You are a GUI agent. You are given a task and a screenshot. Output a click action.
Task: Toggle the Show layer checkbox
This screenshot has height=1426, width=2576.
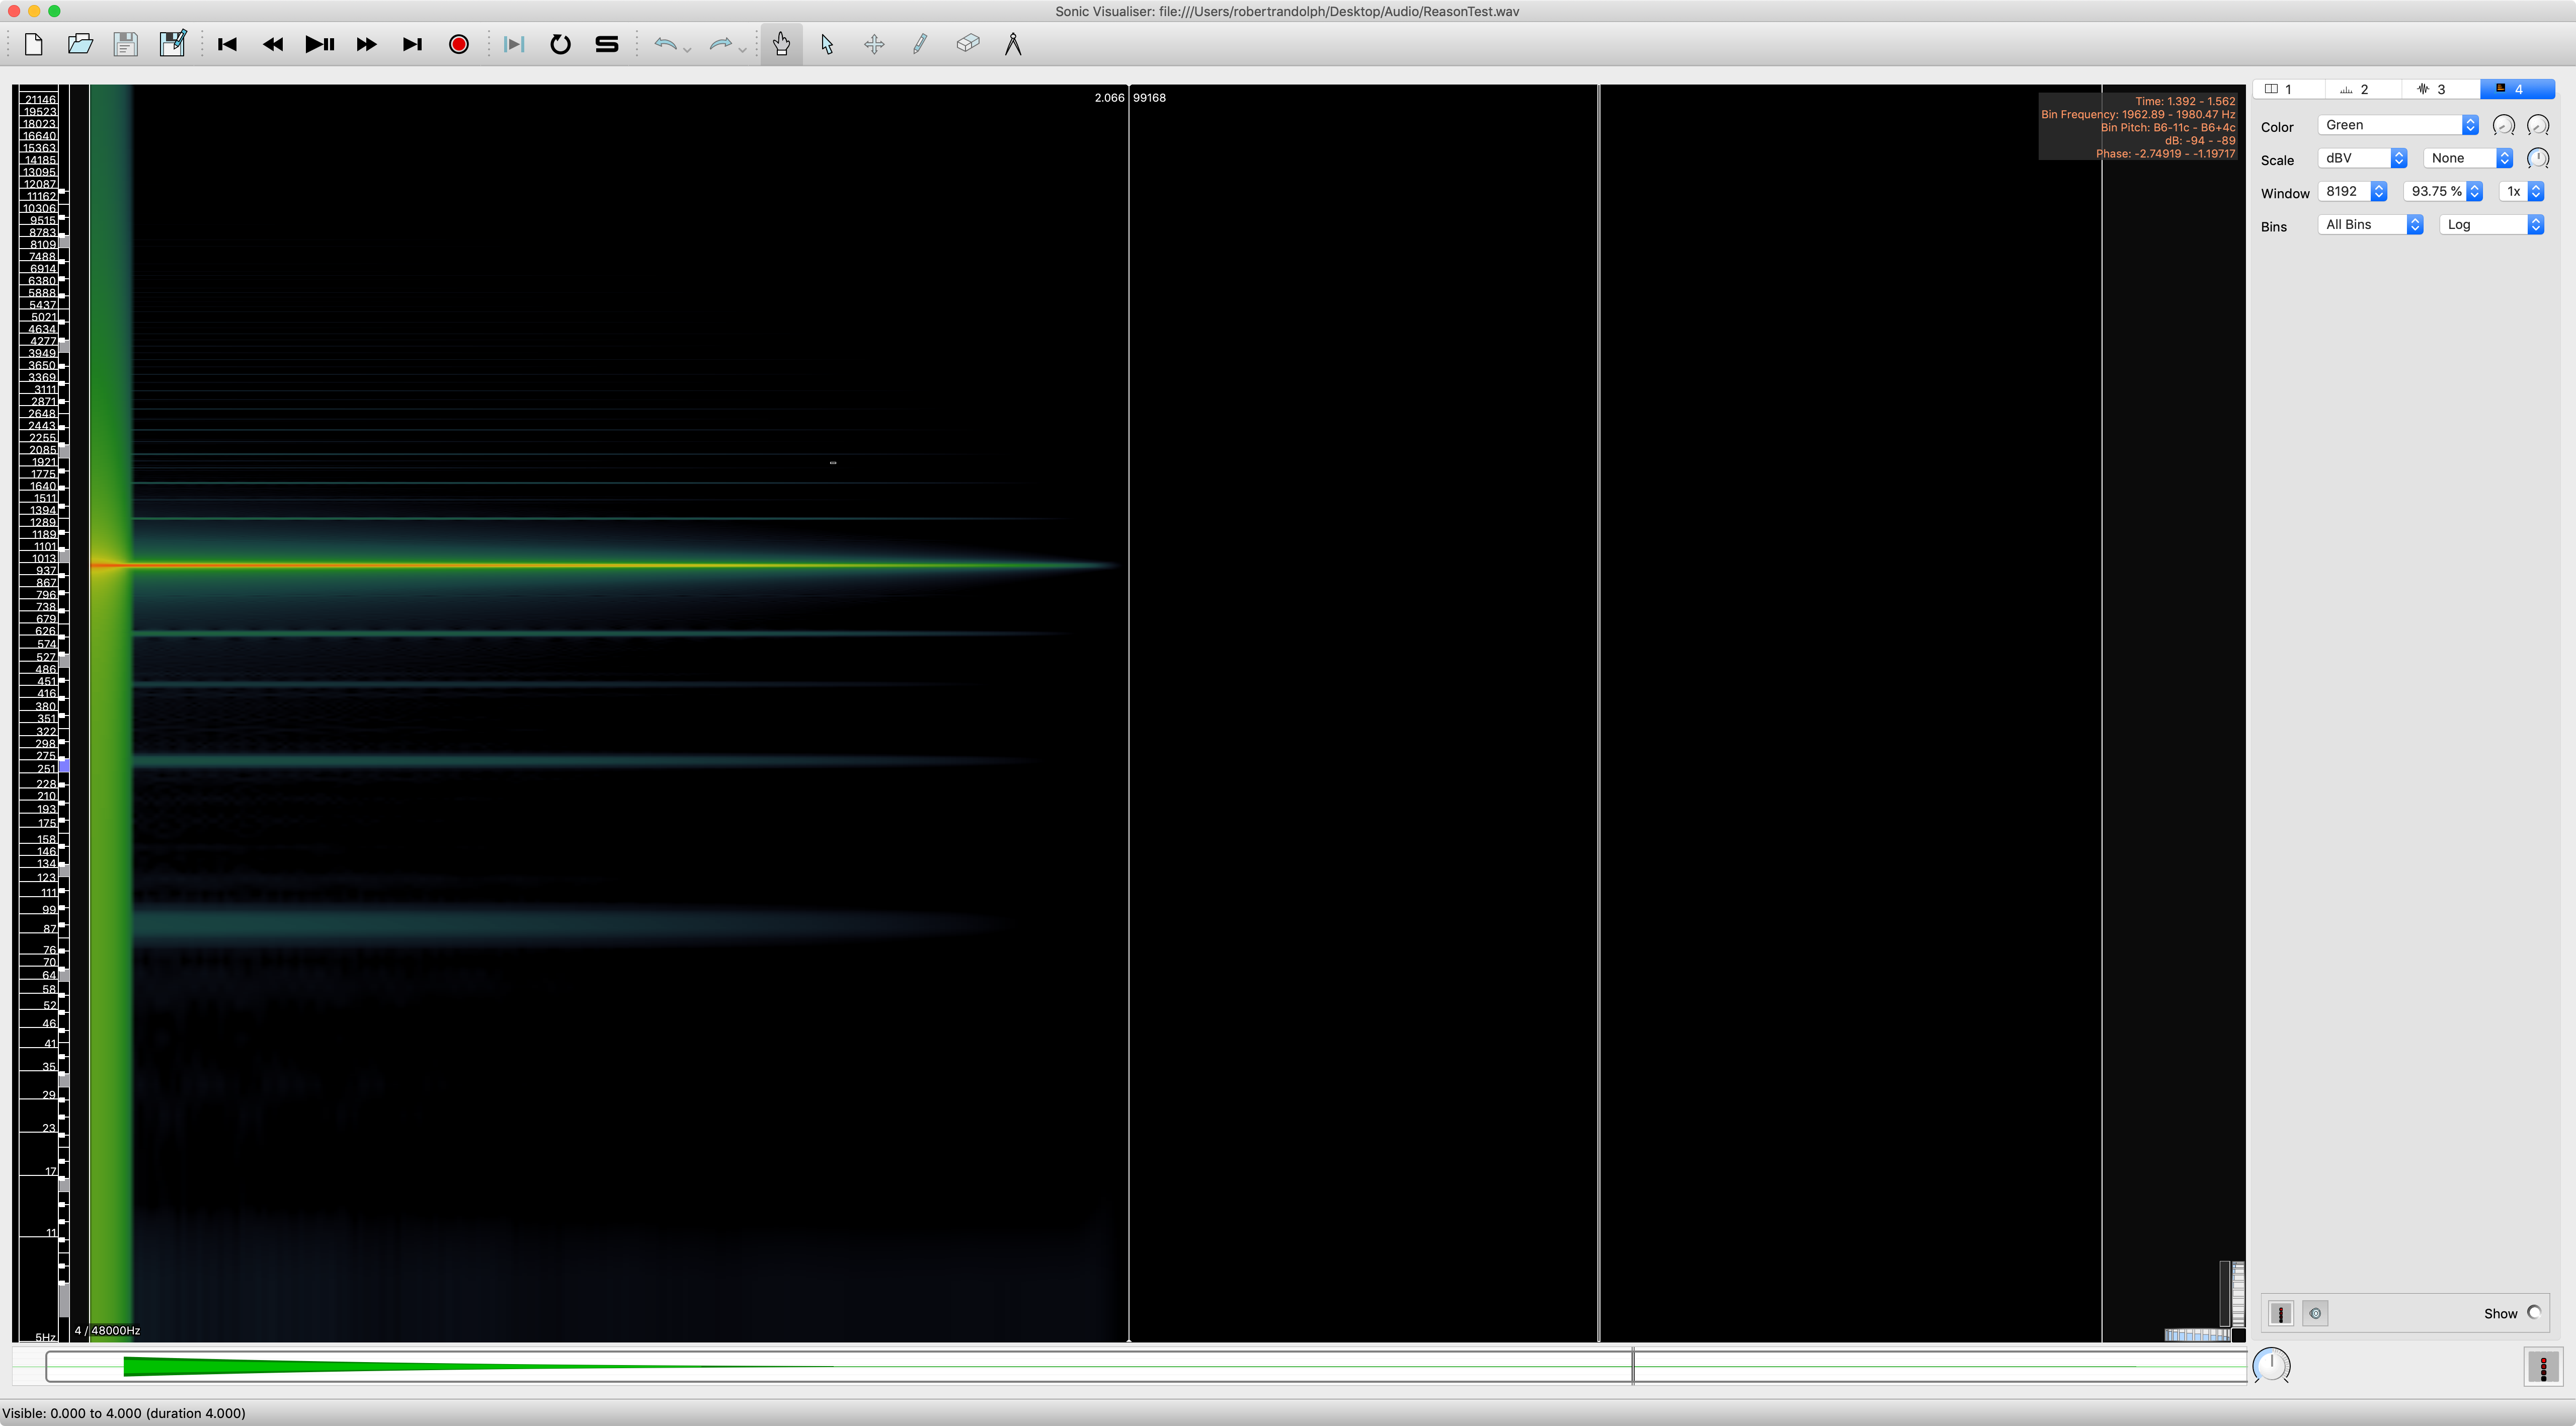(x=2534, y=1313)
